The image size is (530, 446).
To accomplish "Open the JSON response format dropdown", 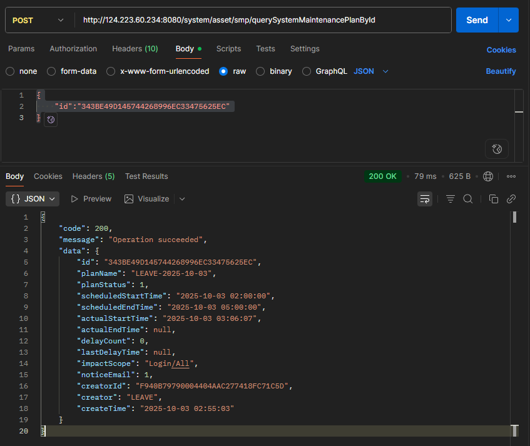I will pos(33,199).
